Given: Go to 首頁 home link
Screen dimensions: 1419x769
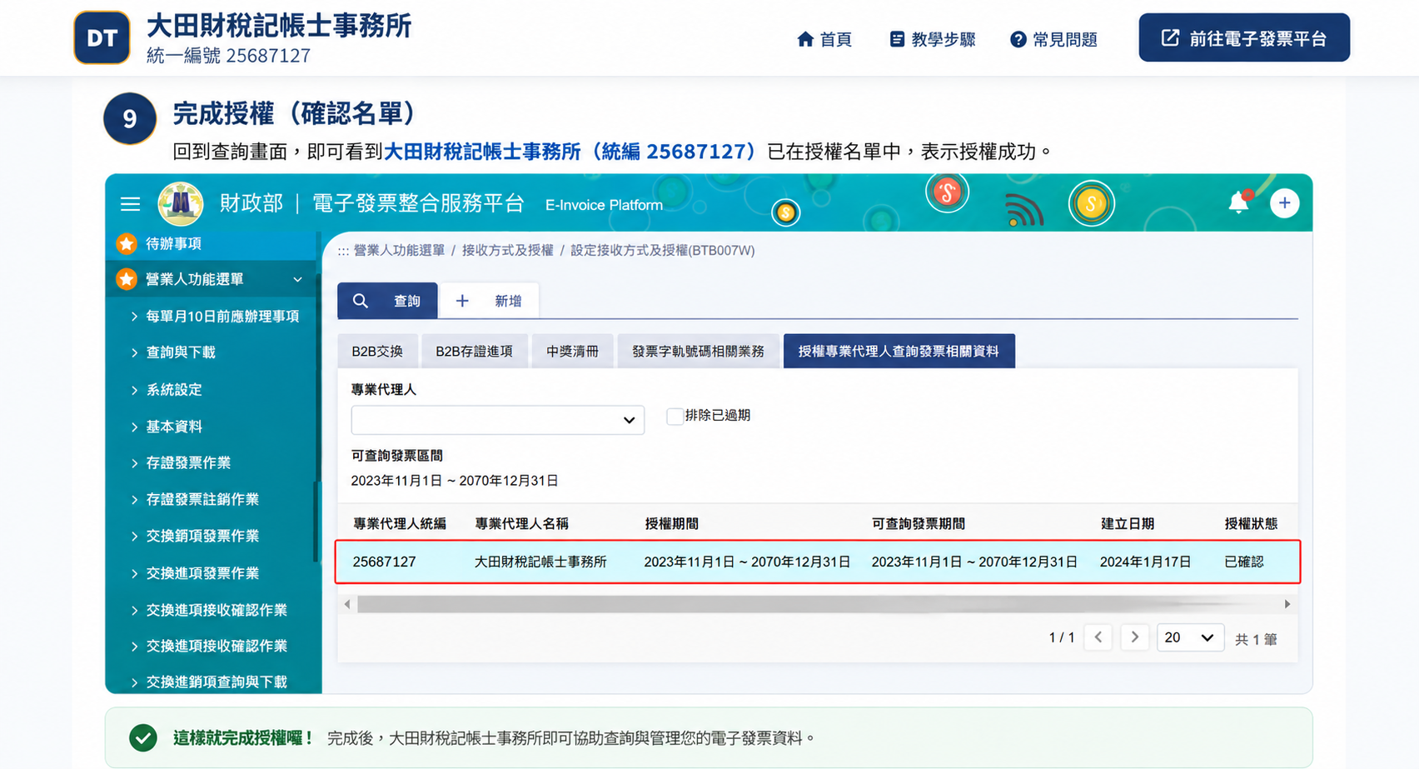Looking at the screenshot, I should tap(824, 39).
